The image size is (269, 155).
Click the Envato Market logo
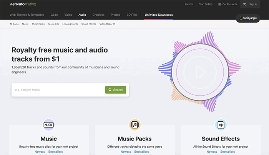coord(23,4)
